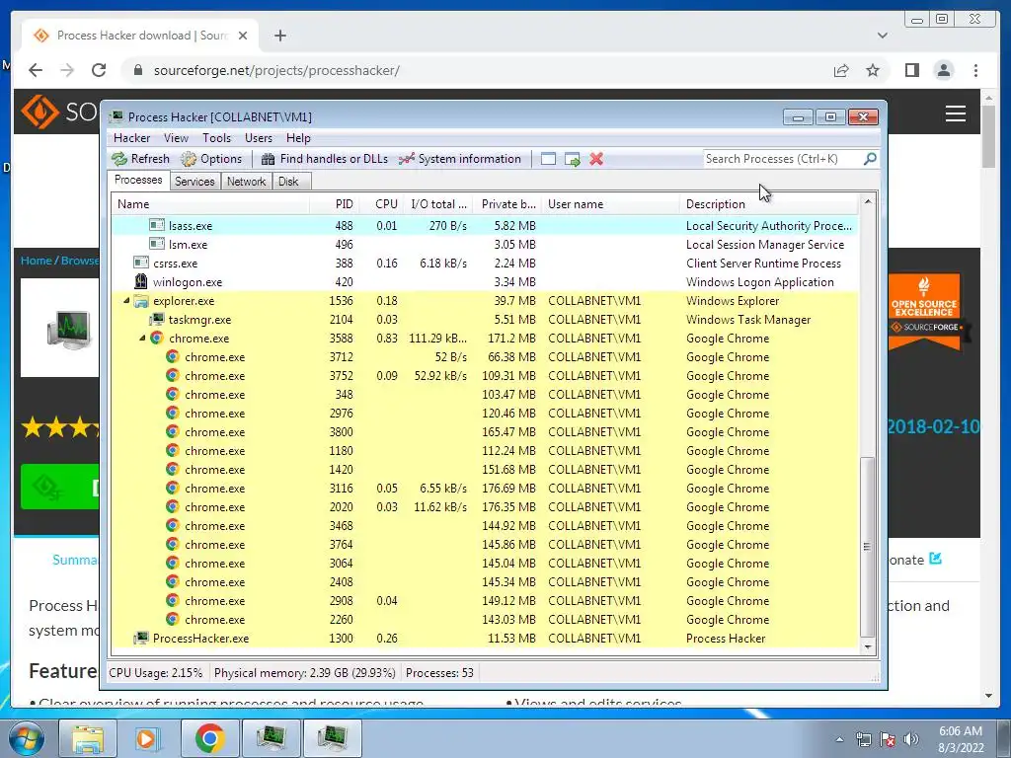Select the csrss.exe process icon

[141, 263]
